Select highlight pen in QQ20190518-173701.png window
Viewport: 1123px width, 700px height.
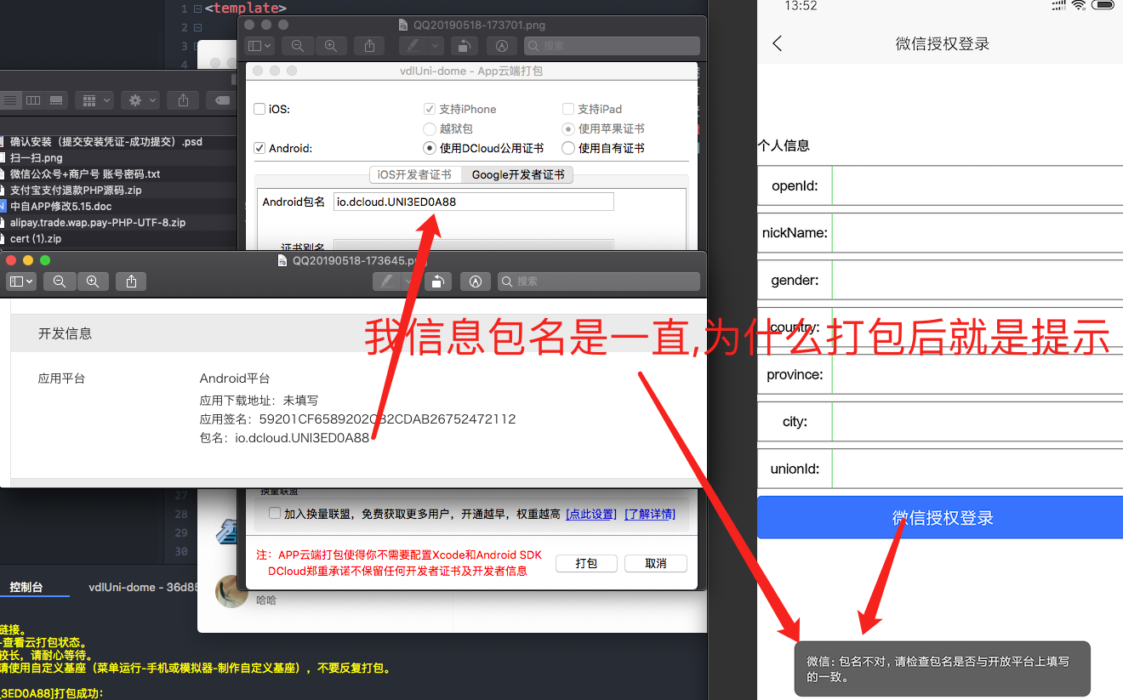pos(413,46)
